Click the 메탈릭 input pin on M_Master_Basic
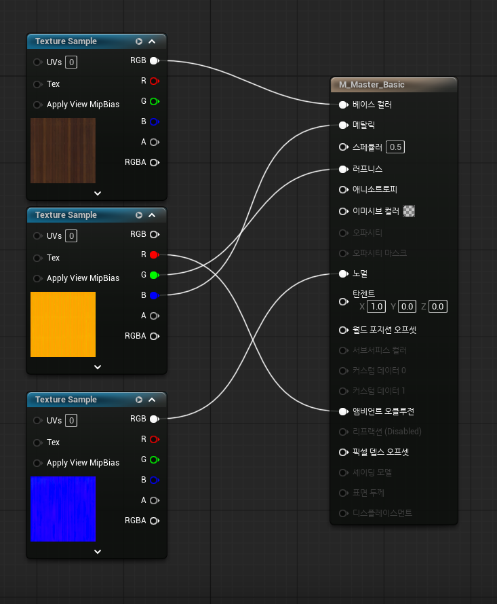 pyautogui.click(x=343, y=126)
